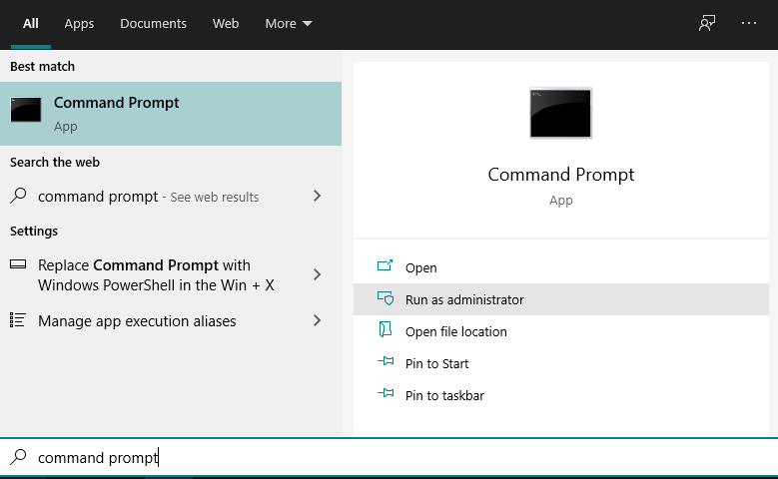Screen dimensions: 778x479
Task: Open Replace Command Prompt with Windows PowerShell setting
Action: coord(171,275)
